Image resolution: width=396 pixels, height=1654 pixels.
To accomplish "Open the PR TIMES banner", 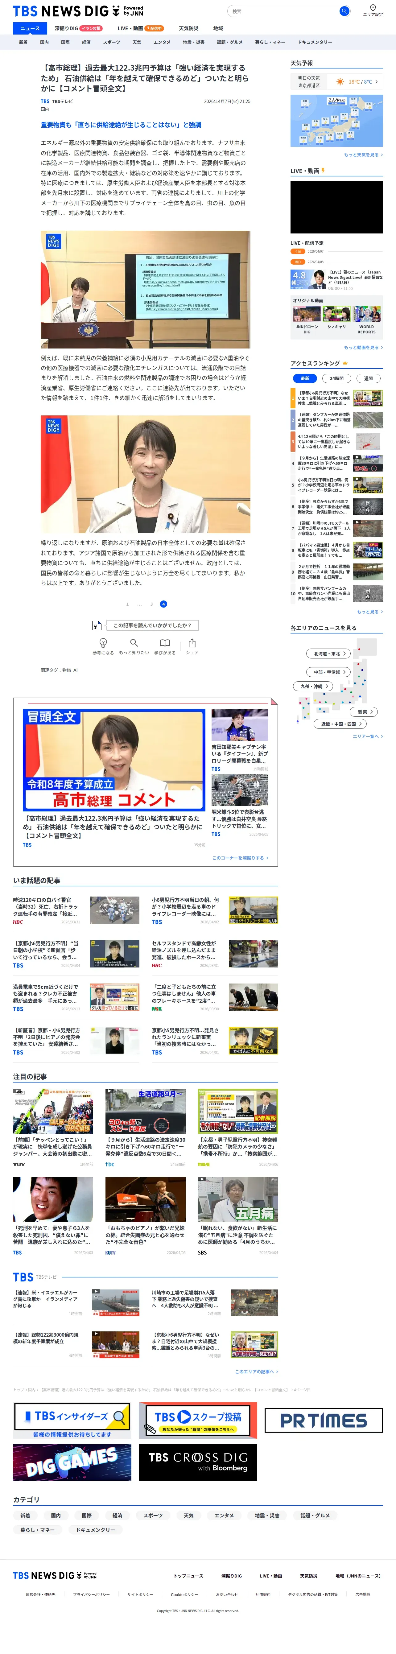I will coord(324,1420).
